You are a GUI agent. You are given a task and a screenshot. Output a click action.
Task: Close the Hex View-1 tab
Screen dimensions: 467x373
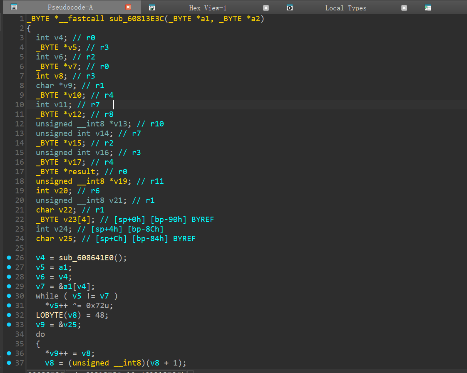[x=266, y=8]
